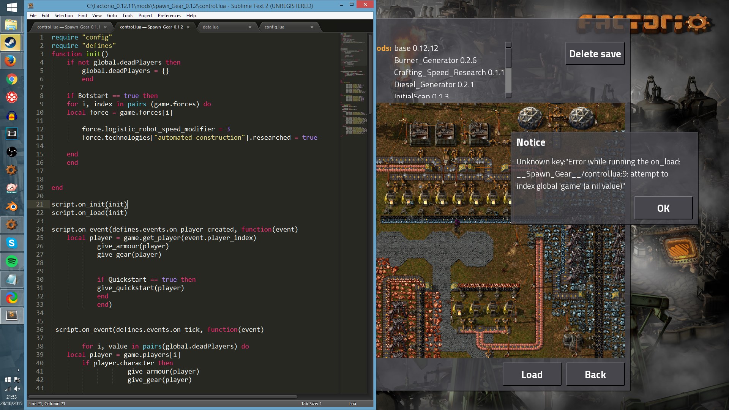Close the Spawn_Gear_0.1.2 control.lua tab
This screenshot has width=729, height=410.
(188, 27)
